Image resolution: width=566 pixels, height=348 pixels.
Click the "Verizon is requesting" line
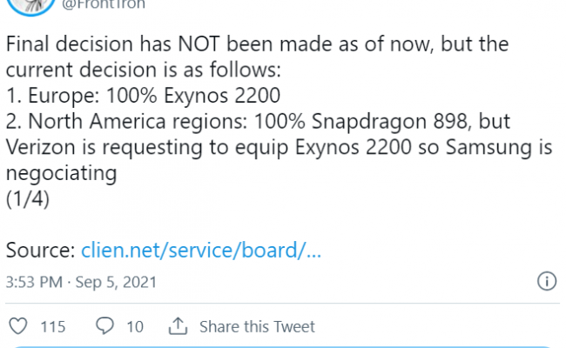coord(277,148)
